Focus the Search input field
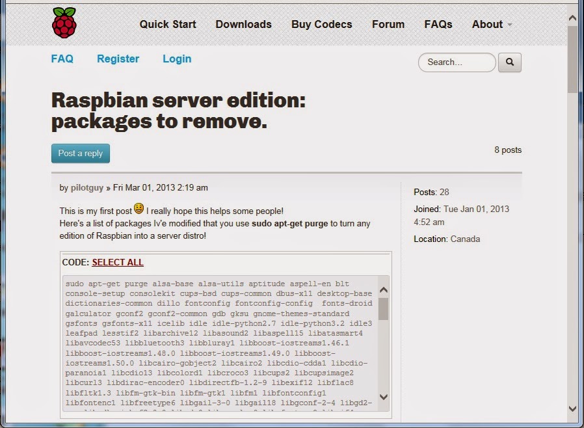This screenshot has height=428, width=584. (457, 62)
